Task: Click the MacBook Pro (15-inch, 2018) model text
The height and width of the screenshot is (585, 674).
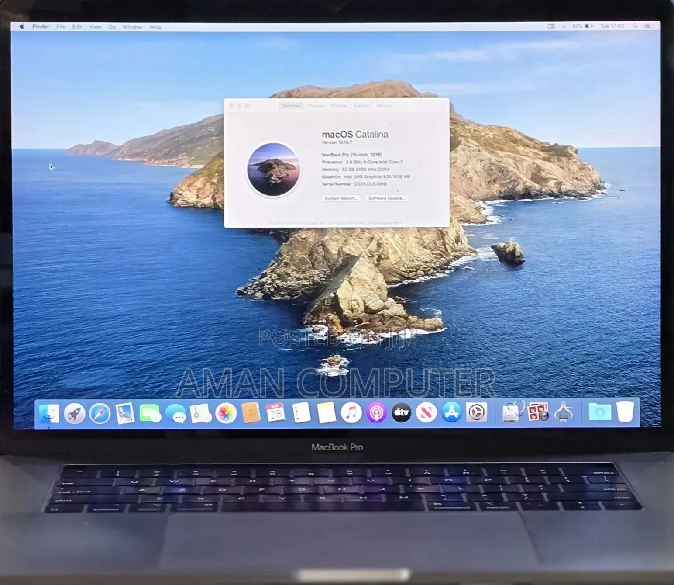Action: [352, 155]
